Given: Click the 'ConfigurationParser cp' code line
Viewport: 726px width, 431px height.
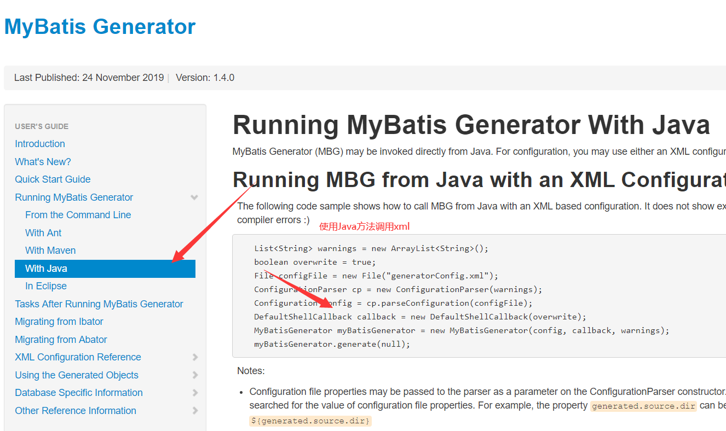Looking at the screenshot, I should 398,289.
